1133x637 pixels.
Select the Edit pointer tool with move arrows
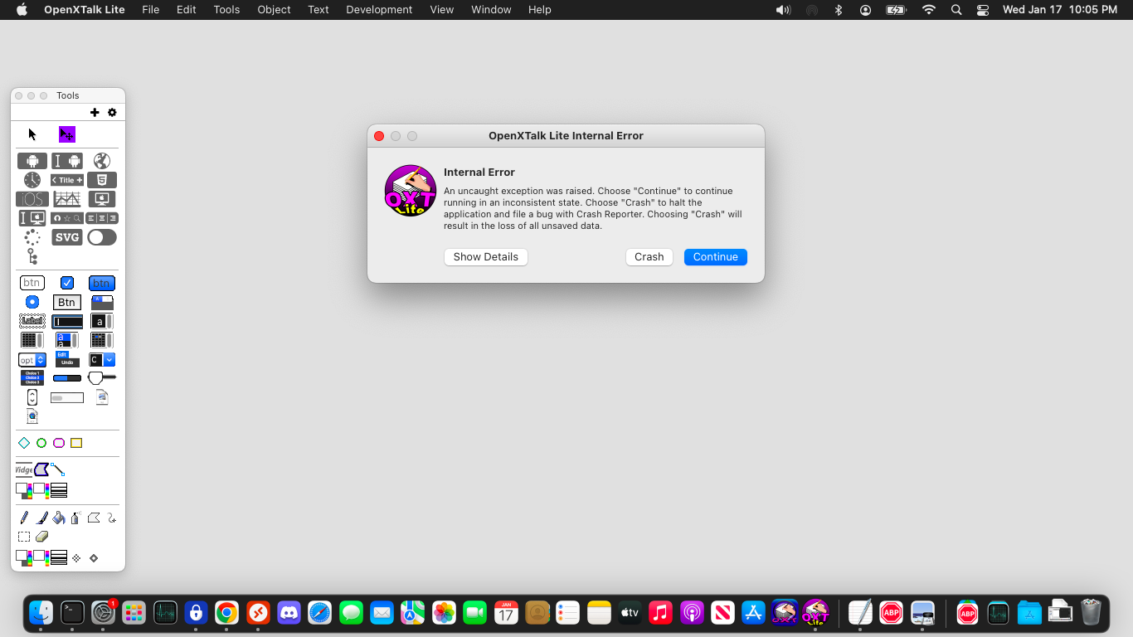(67, 134)
